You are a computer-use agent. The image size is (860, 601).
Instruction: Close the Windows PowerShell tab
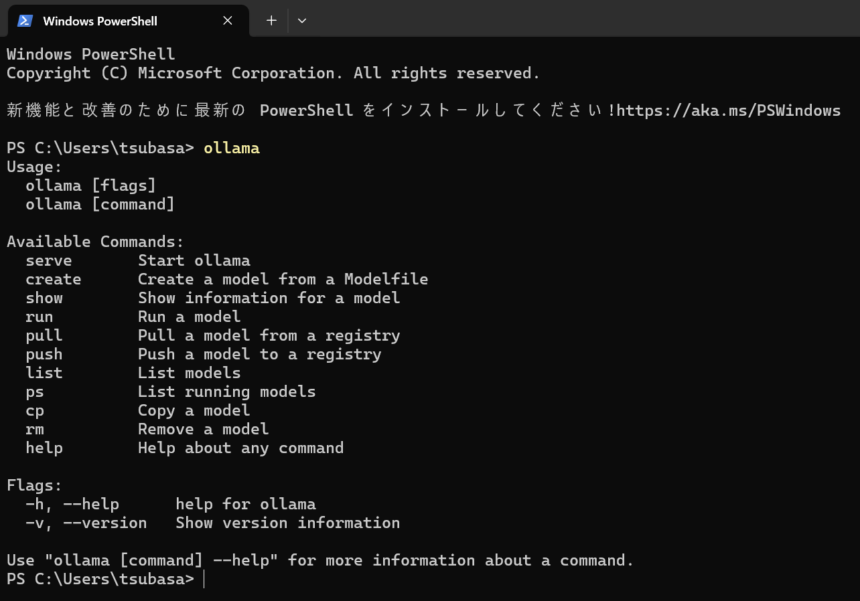coord(227,21)
